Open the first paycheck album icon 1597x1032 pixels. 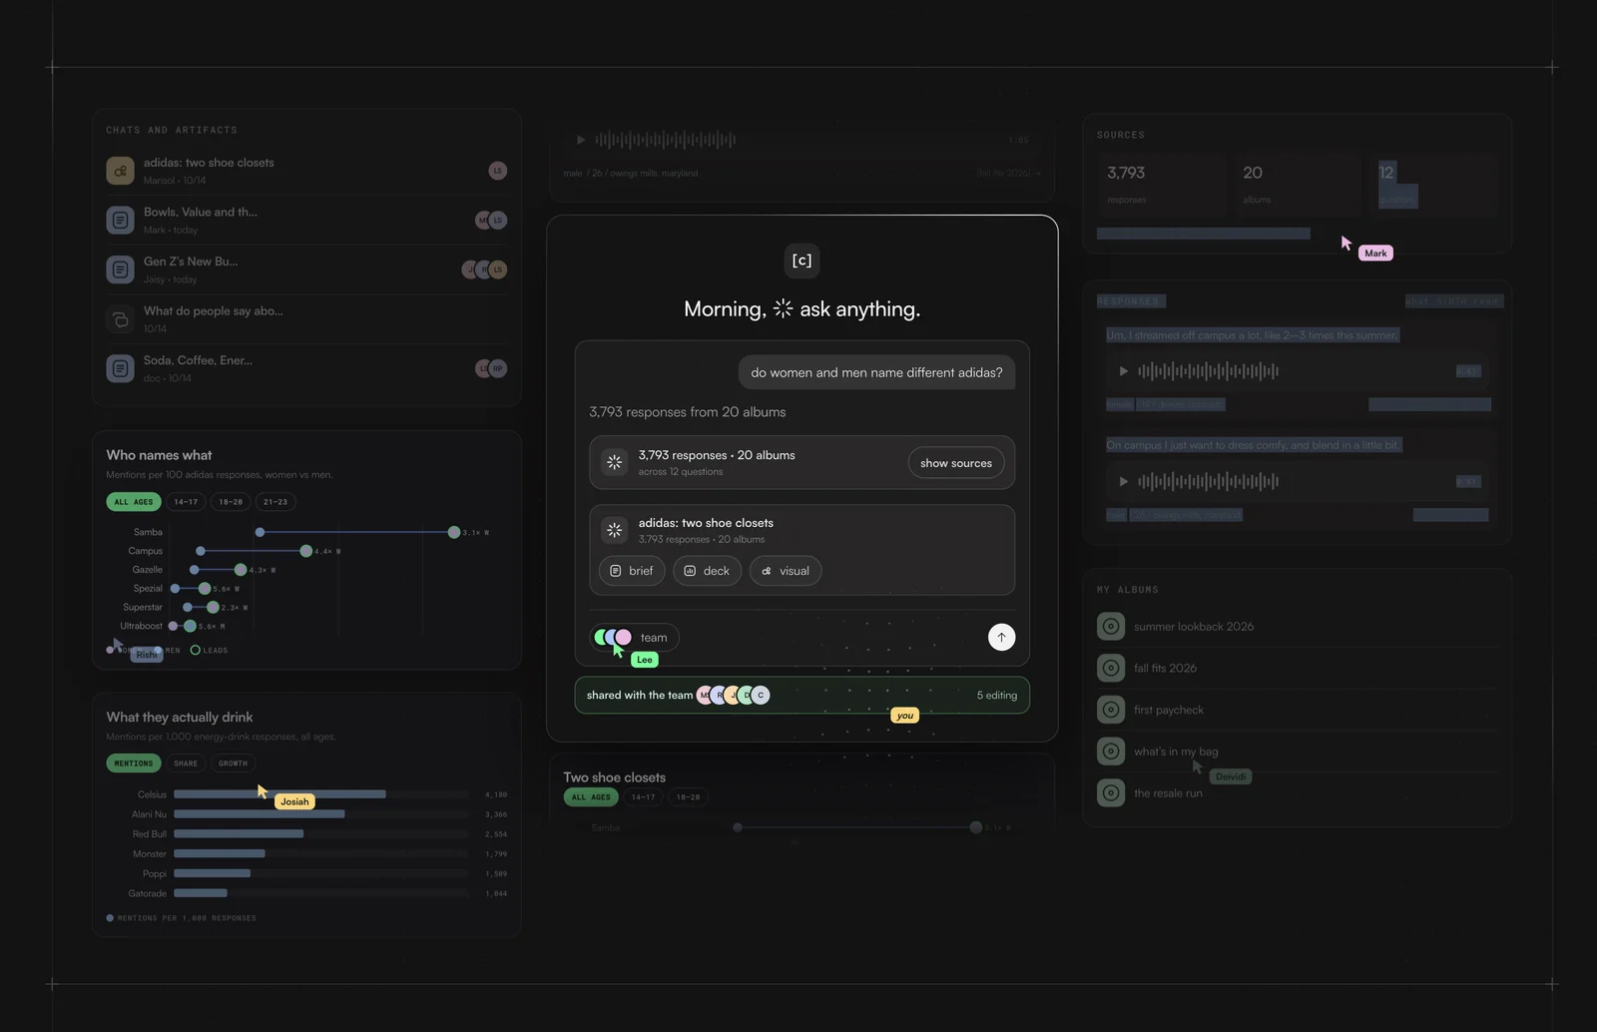pyautogui.click(x=1110, y=710)
